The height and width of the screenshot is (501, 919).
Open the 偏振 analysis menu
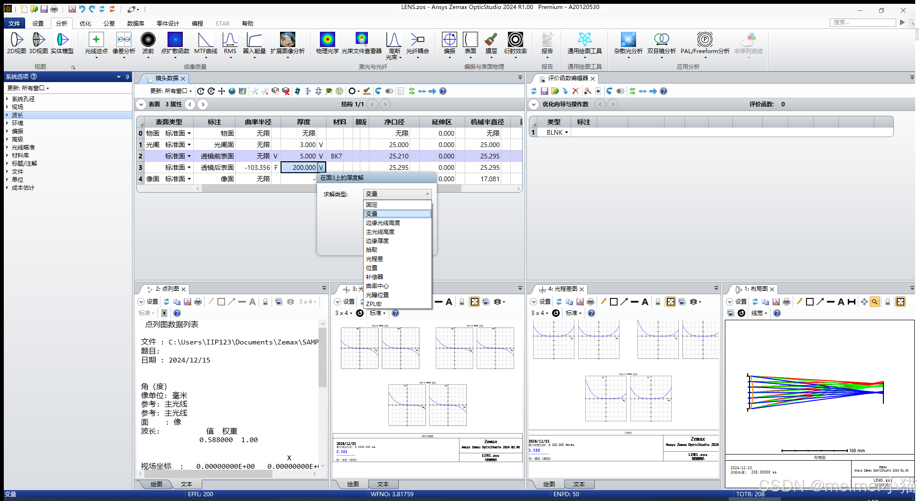pyautogui.click(x=450, y=45)
